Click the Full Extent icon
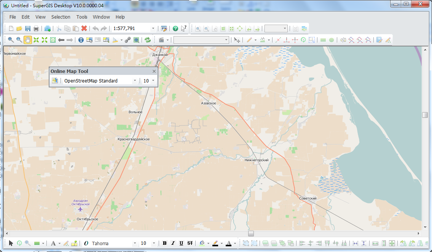 pyautogui.click(x=53, y=40)
